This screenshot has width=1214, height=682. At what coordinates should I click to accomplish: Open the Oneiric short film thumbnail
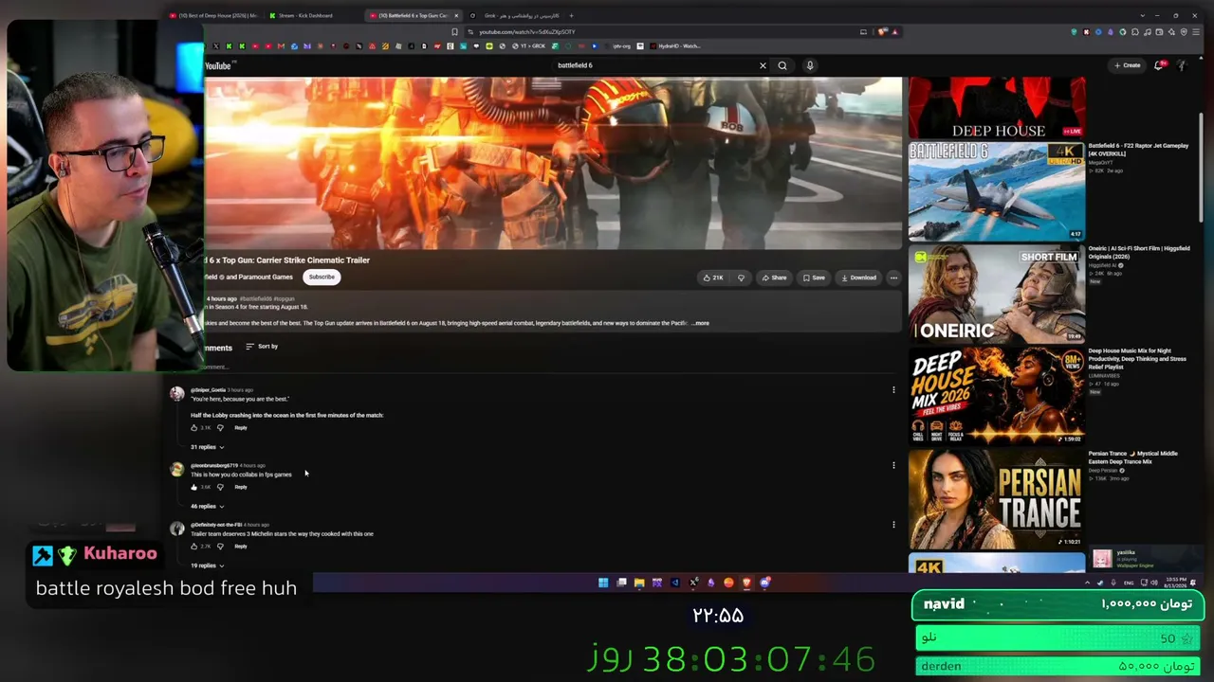tap(997, 294)
